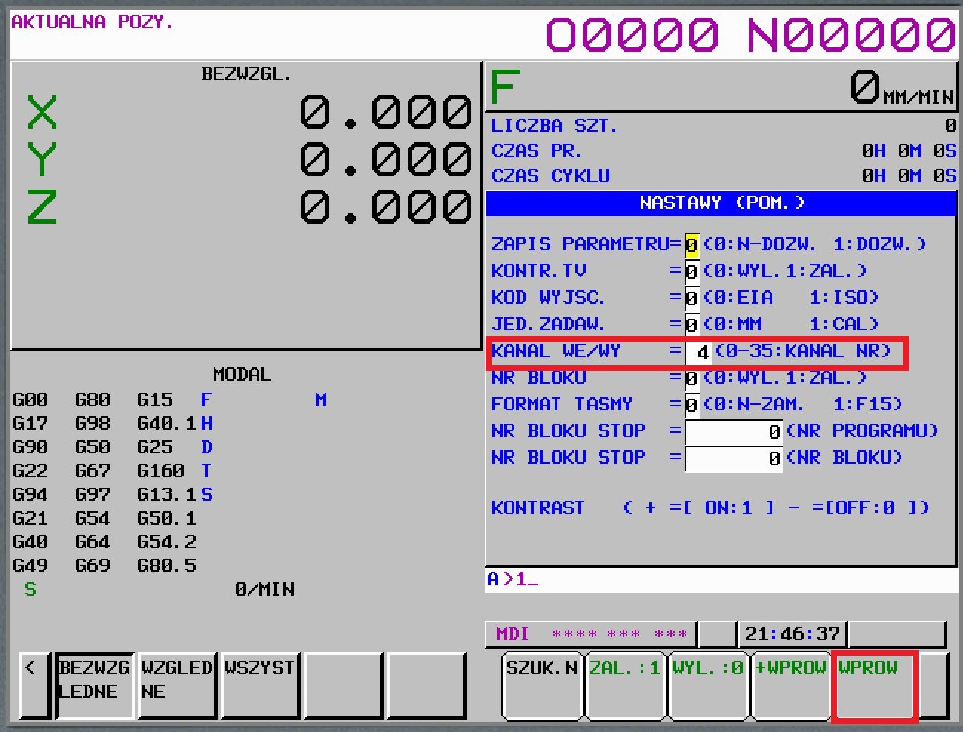The image size is (963, 732).
Task: Select the WZGLEDNE position tab
Action: pyautogui.click(x=176, y=685)
